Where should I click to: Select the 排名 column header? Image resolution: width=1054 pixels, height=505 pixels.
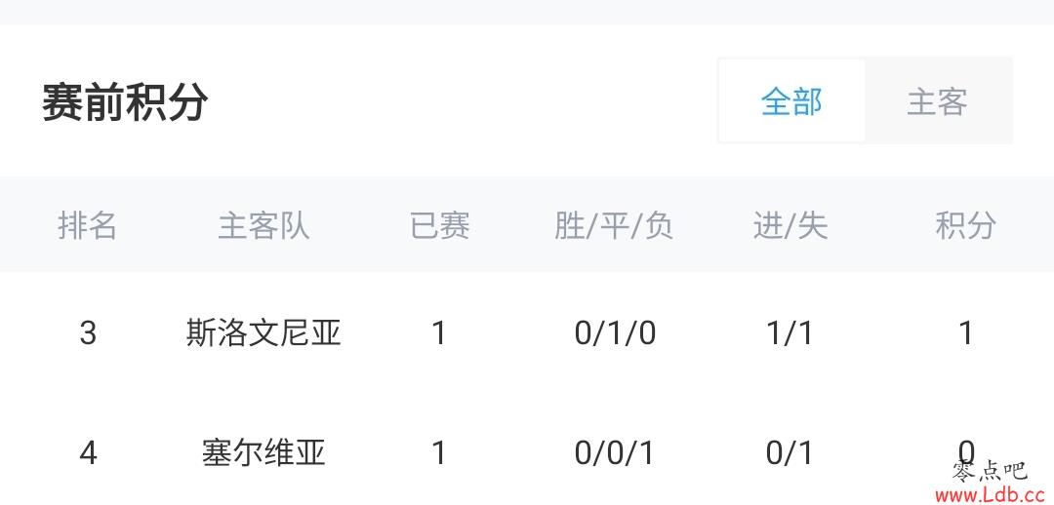click(x=88, y=225)
